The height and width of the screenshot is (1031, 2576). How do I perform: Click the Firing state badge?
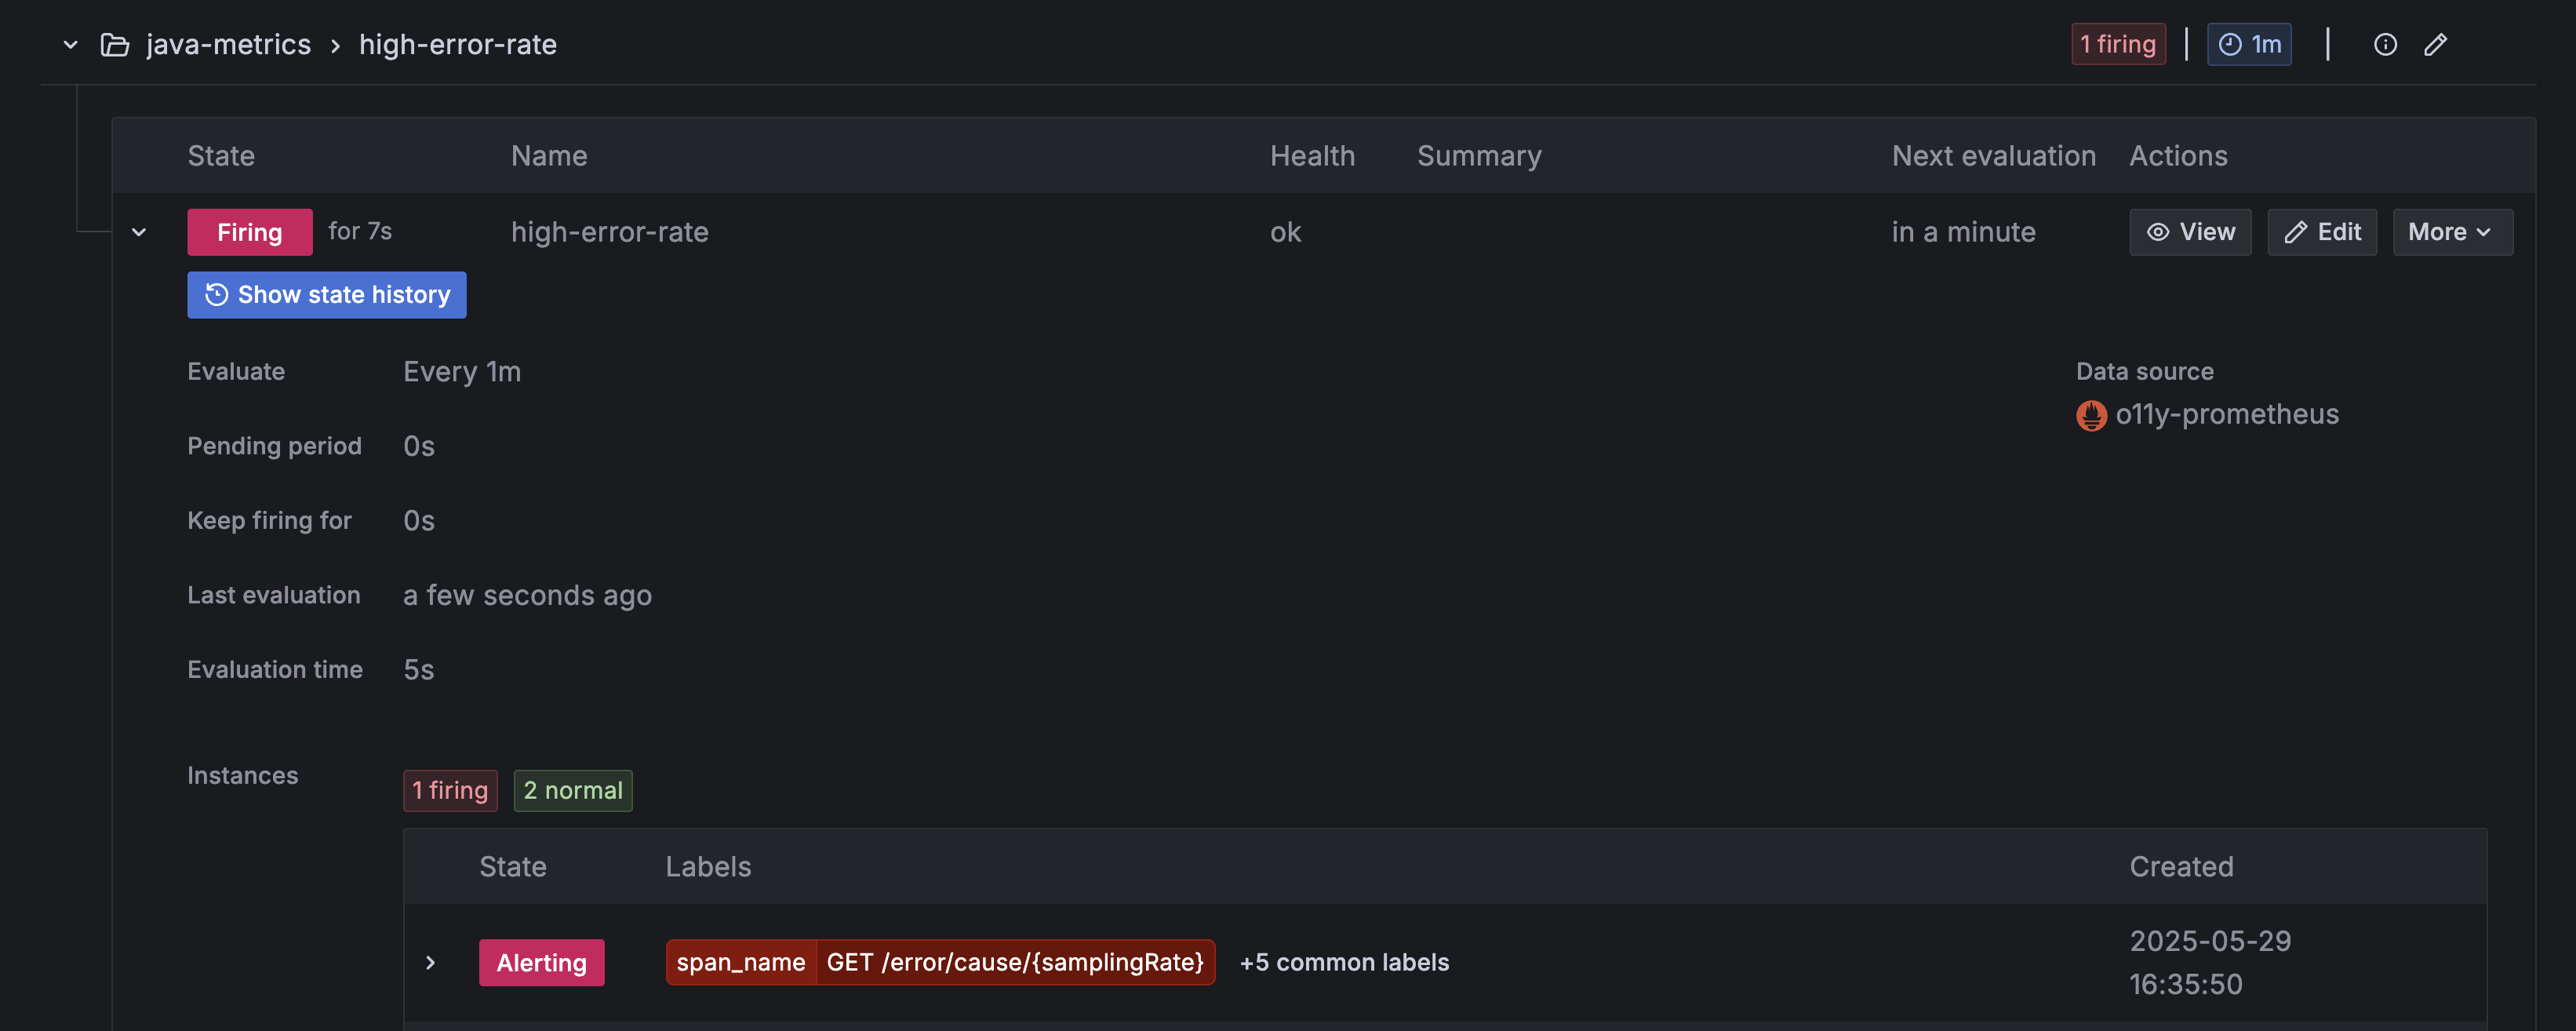pos(250,232)
